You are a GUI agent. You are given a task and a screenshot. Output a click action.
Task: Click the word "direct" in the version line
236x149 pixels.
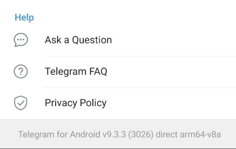point(167,134)
